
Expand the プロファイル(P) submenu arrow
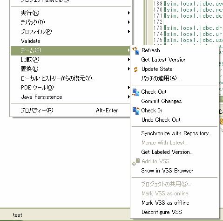(128, 32)
